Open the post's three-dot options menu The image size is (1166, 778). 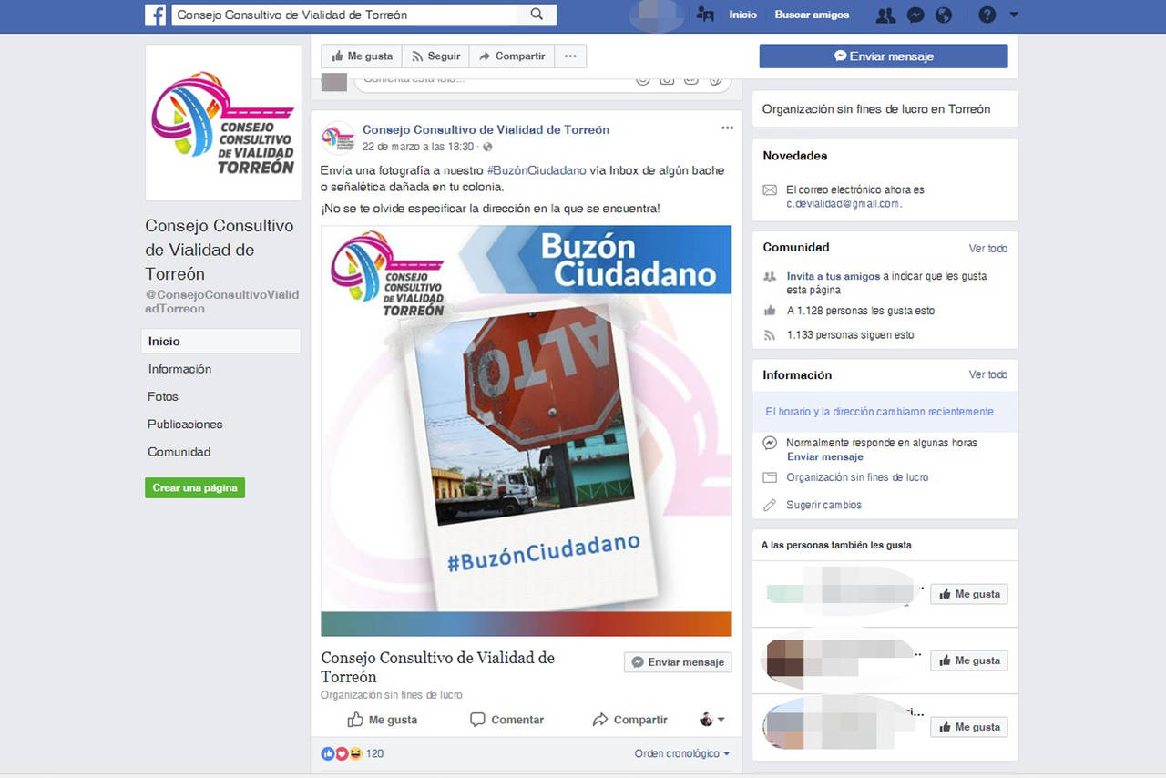coord(727,128)
